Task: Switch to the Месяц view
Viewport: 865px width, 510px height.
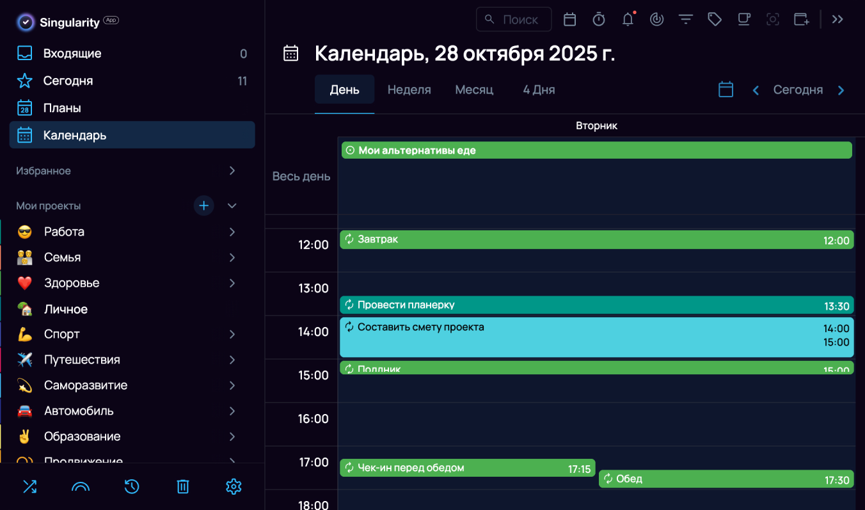Action: pos(474,90)
